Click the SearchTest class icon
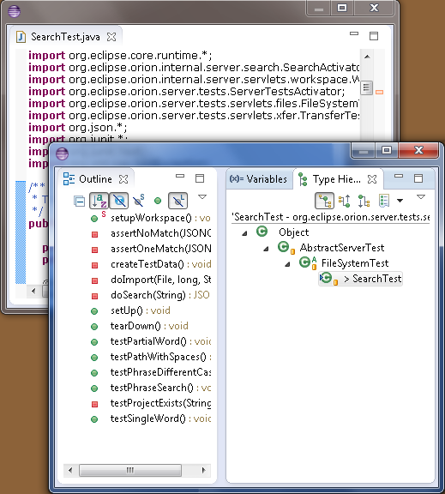Screen dimensions: 445x494 [328, 279]
